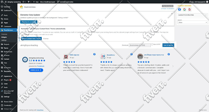Viewport: 209px width, 112px height.
Task: Click the Free Version 2.4 badge
Action: click(x=168, y=6)
